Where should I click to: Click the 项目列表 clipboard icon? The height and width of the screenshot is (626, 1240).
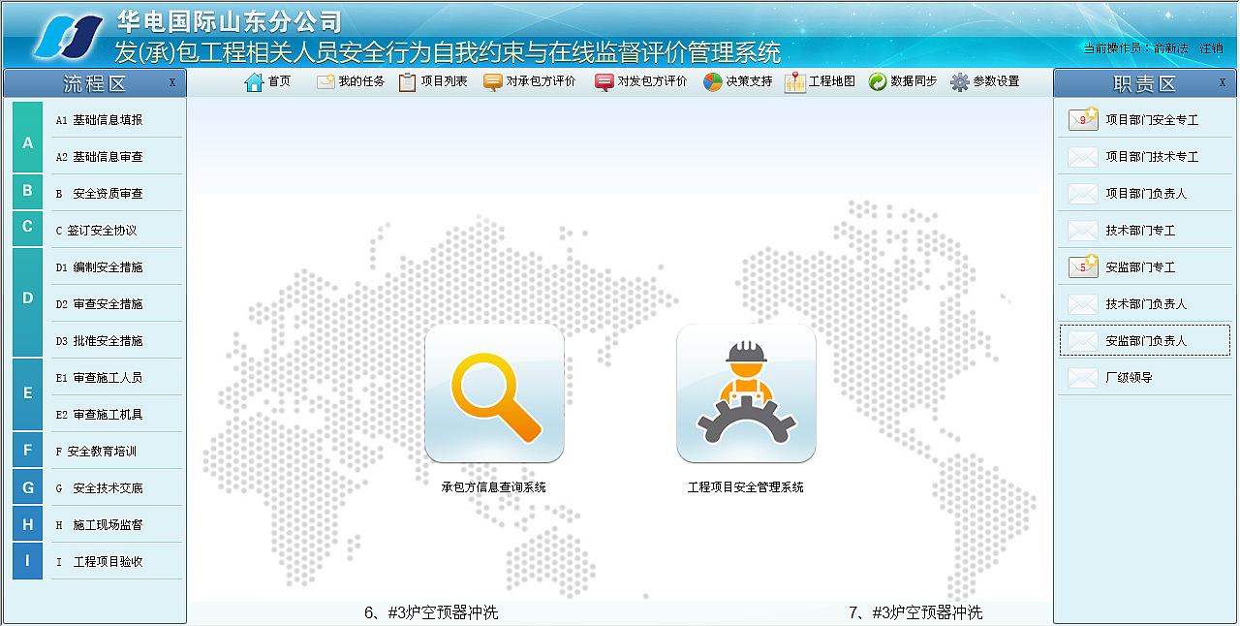coord(408,82)
